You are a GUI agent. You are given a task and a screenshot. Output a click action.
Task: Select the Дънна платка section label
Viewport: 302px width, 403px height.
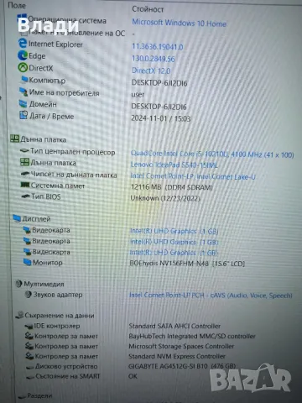tap(43, 139)
